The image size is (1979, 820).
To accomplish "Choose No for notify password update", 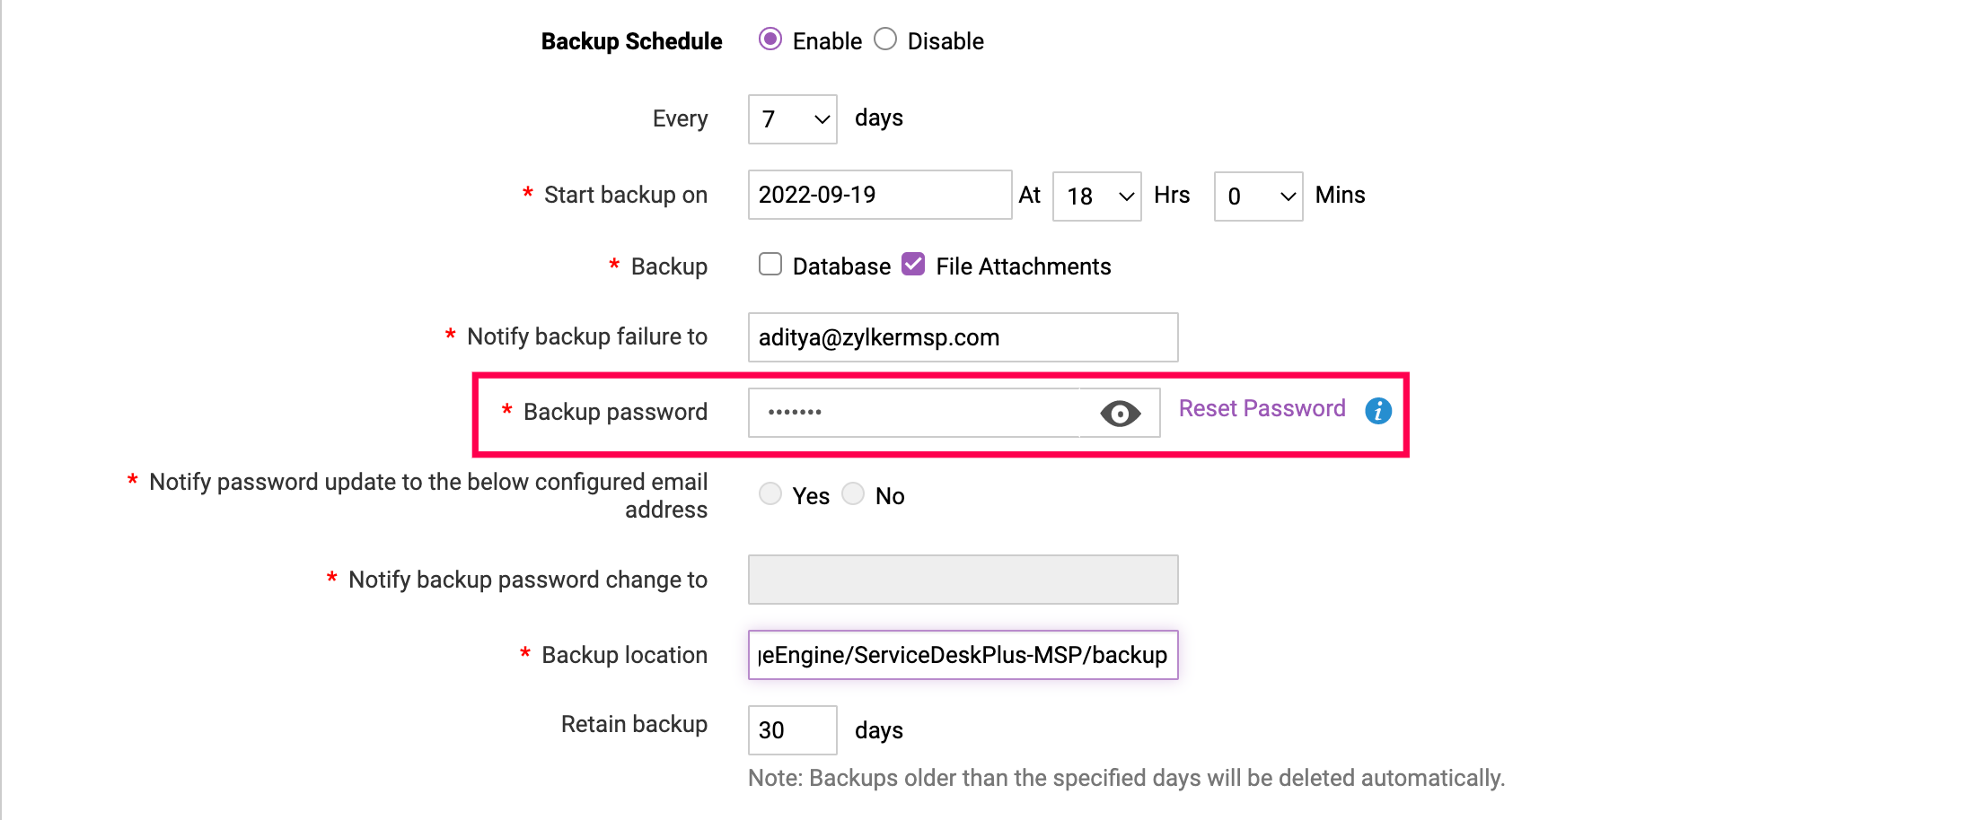I will pos(853,494).
